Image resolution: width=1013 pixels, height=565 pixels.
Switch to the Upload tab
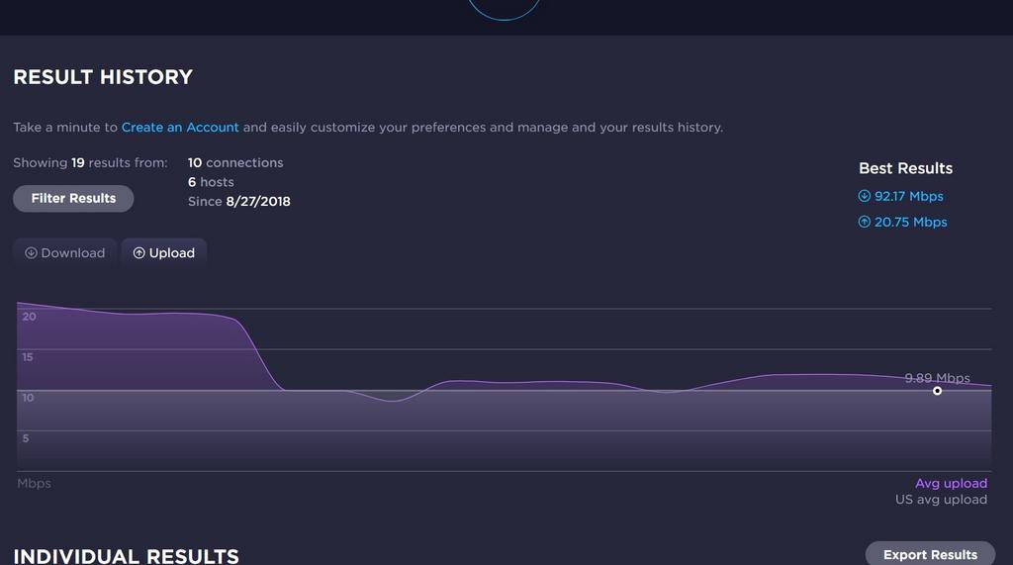(164, 252)
